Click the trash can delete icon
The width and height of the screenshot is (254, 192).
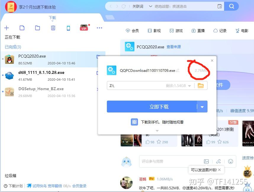[x=53, y=28]
